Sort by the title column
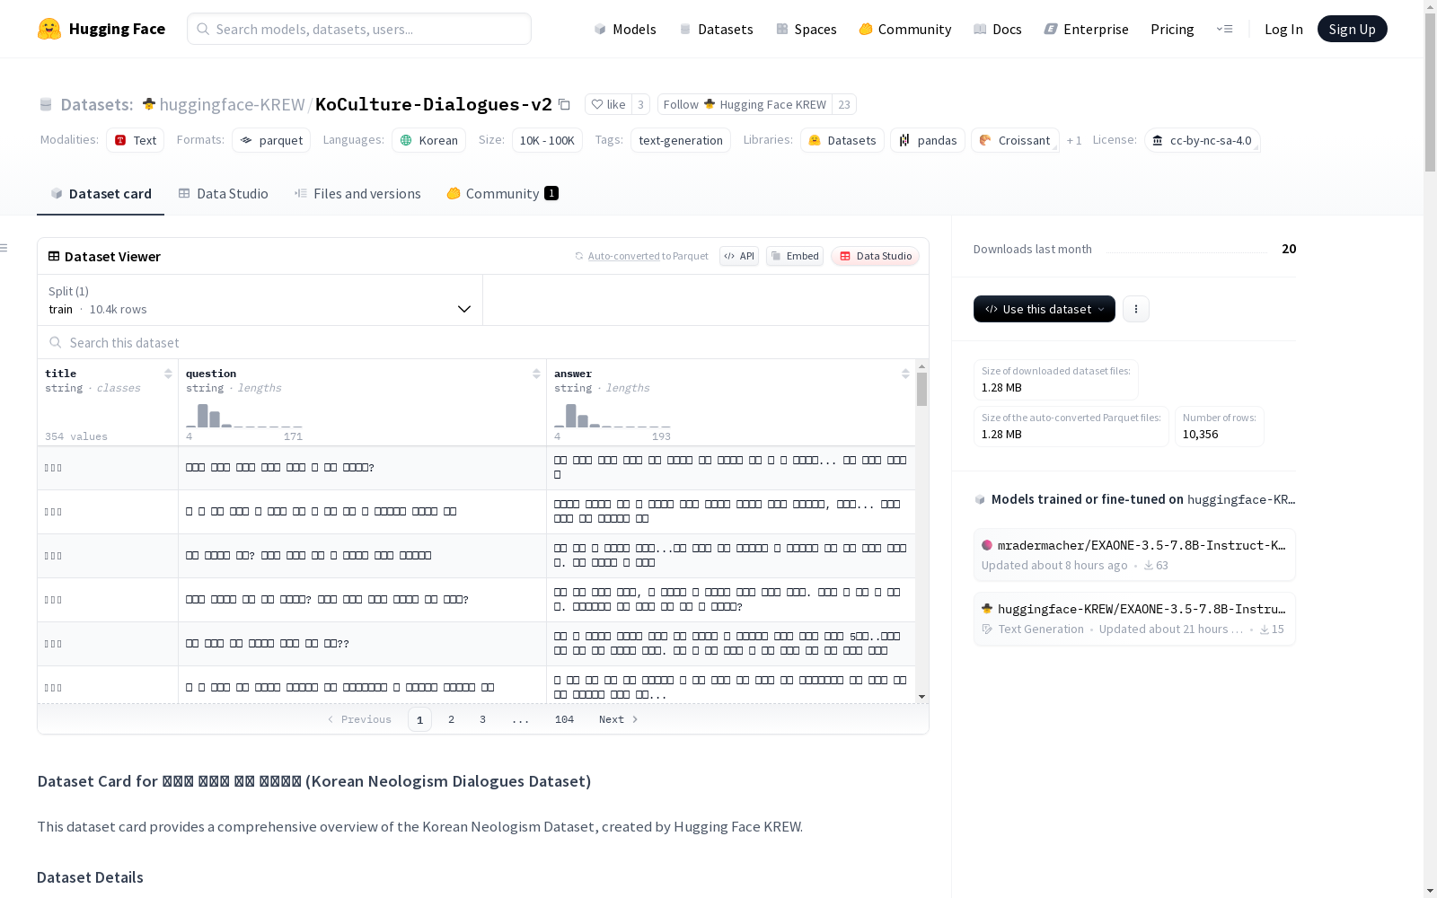The width and height of the screenshot is (1437, 898). pyautogui.click(x=168, y=374)
